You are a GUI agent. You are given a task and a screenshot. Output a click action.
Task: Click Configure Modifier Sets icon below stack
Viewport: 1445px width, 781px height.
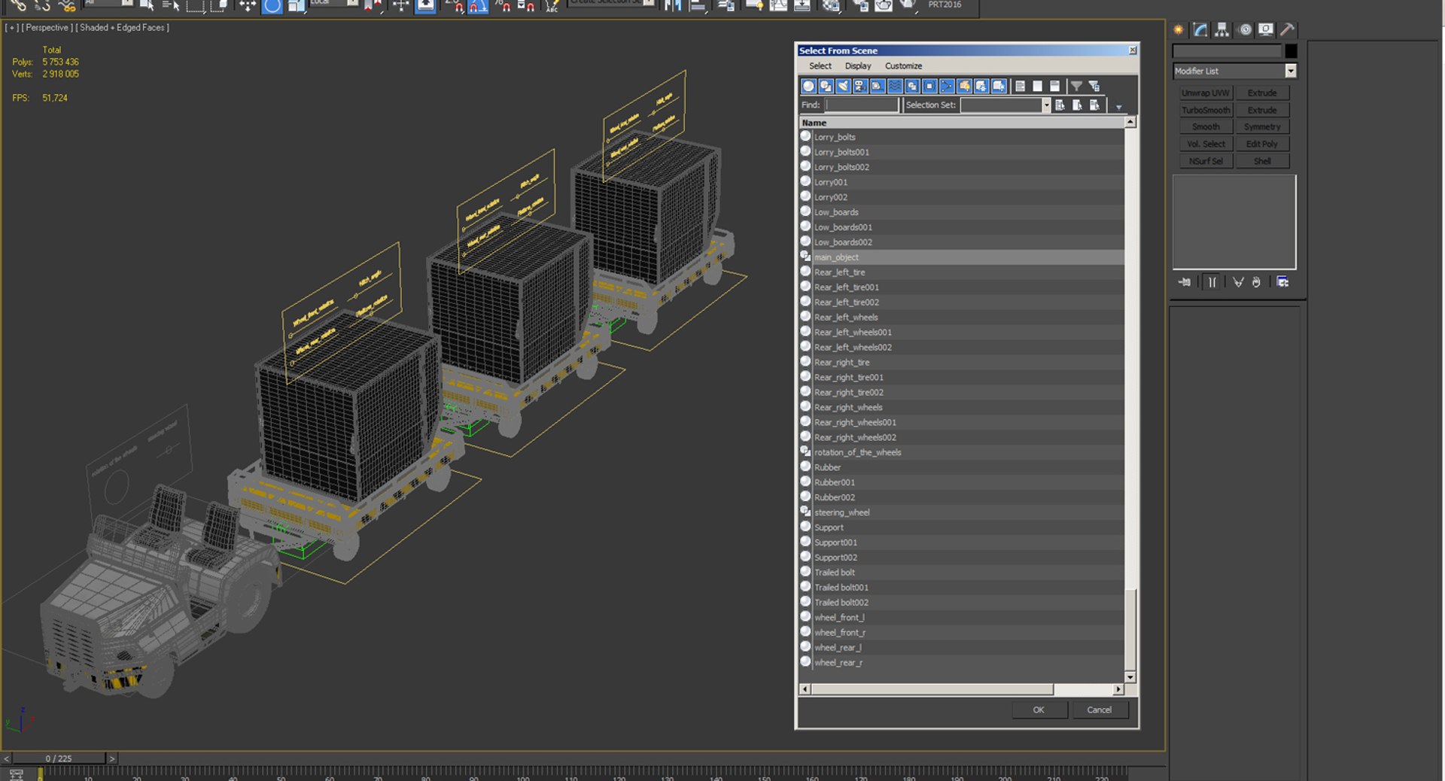[1282, 282]
